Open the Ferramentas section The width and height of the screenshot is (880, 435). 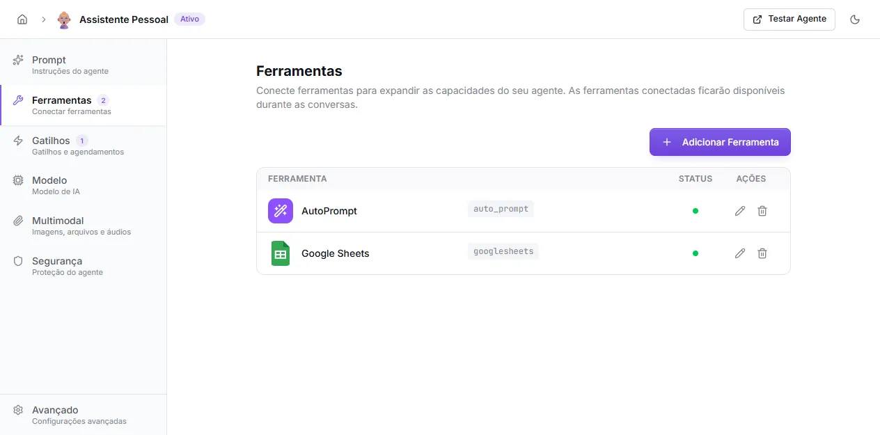click(x=83, y=105)
